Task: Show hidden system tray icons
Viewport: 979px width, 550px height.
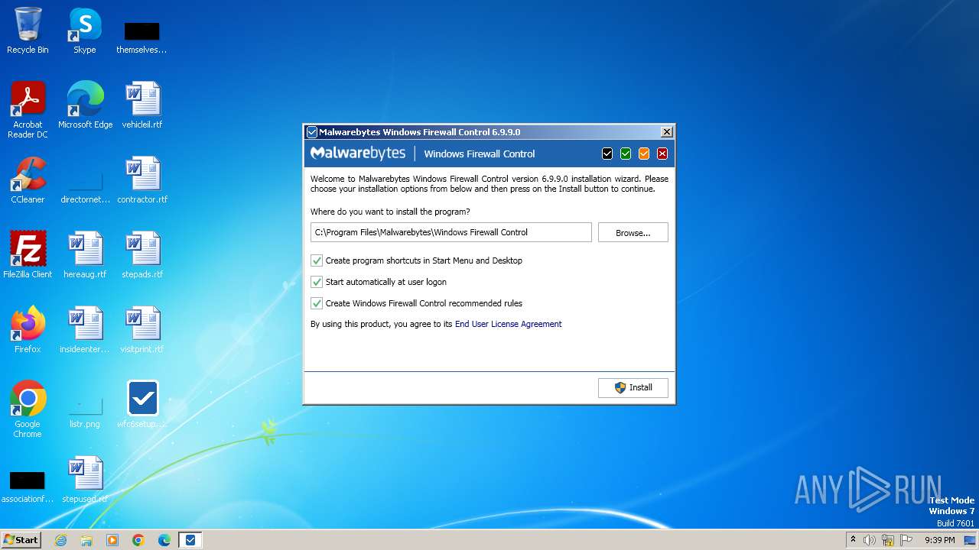Action: (853, 540)
